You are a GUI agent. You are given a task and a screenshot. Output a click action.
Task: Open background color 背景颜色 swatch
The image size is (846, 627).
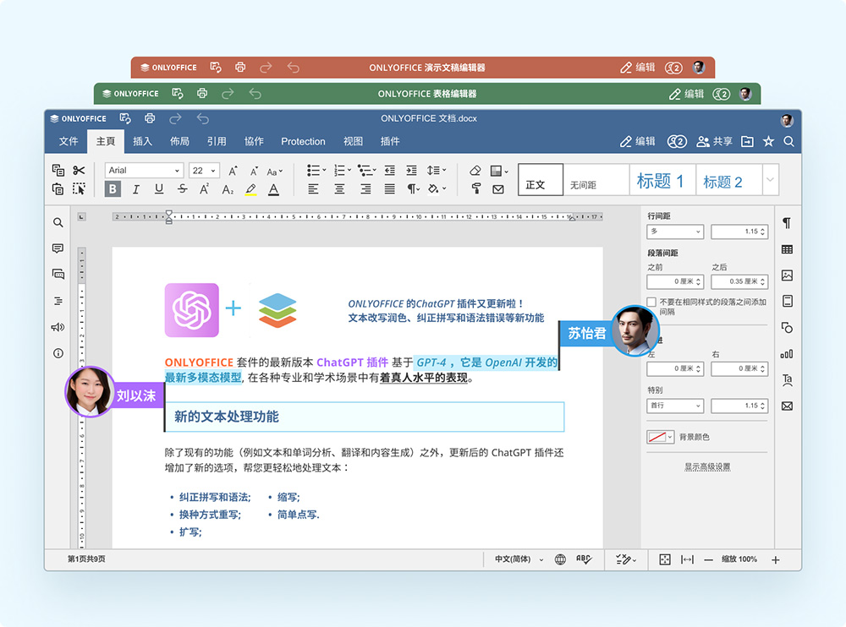point(661,437)
